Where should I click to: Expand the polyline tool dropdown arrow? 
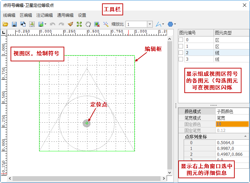click(163, 24)
